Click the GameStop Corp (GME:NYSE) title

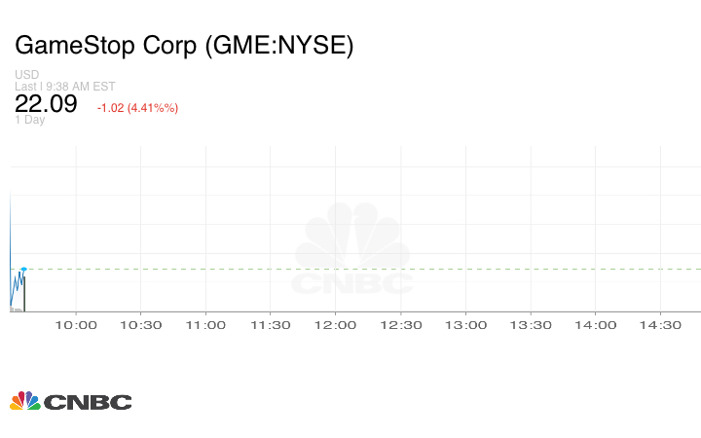pyautogui.click(x=184, y=46)
